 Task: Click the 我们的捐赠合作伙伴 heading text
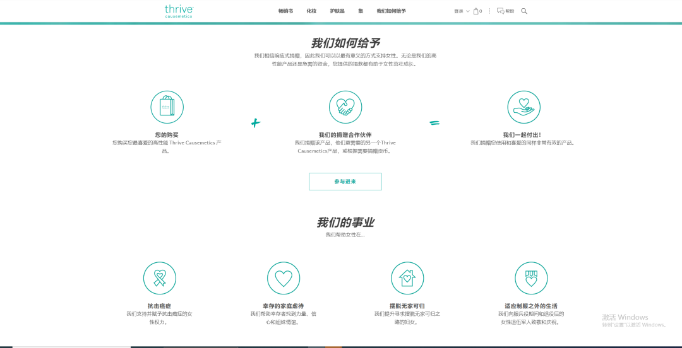[x=345, y=135]
